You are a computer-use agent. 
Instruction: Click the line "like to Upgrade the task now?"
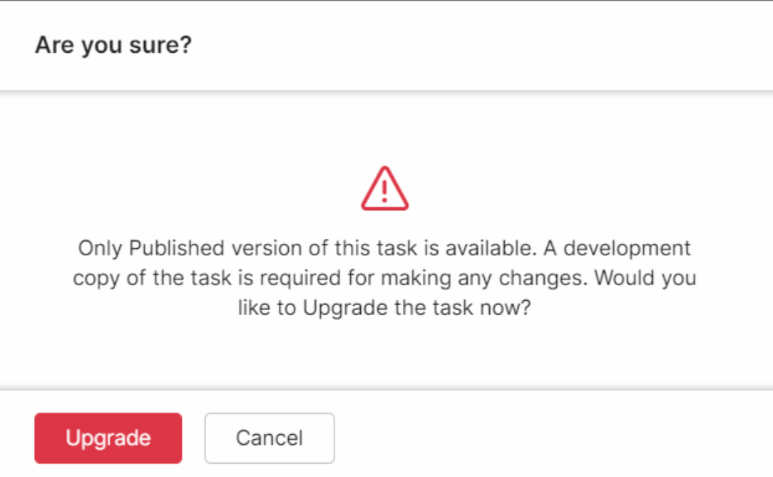(384, 308)
